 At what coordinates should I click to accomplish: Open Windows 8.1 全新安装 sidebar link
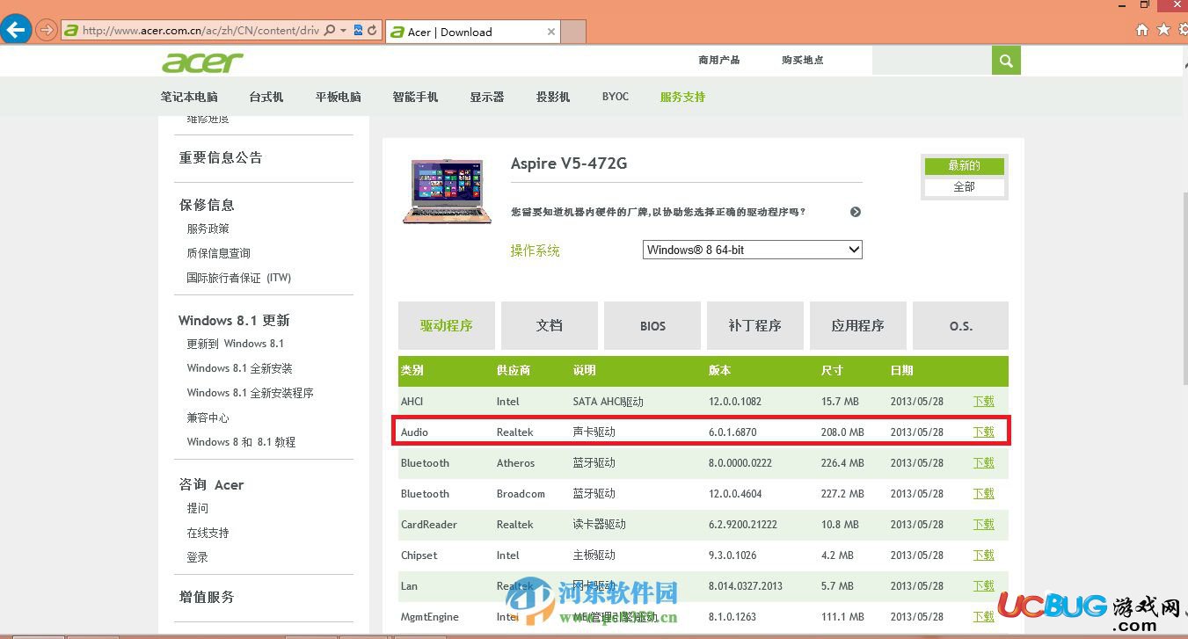239,368
